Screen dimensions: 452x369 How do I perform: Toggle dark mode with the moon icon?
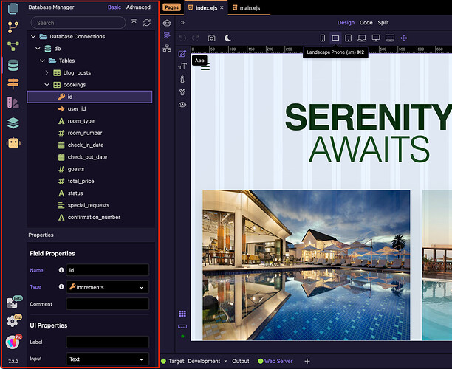[x=228, y=38]
